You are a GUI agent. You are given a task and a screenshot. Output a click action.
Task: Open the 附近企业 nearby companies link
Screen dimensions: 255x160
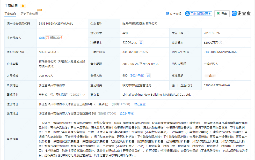point(140,104)
